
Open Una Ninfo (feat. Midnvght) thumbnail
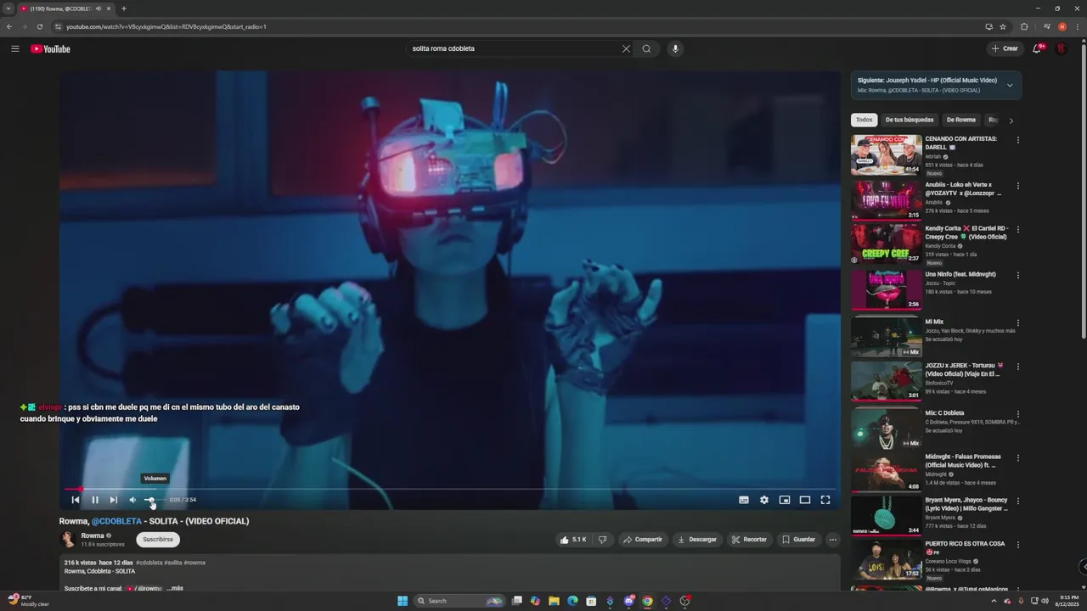tap(887, 290)
